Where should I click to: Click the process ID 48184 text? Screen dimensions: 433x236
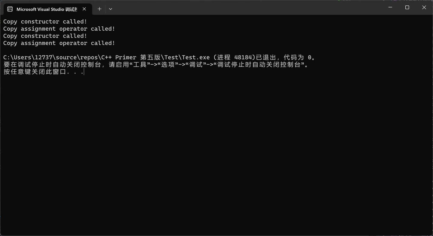click(244, 57)
